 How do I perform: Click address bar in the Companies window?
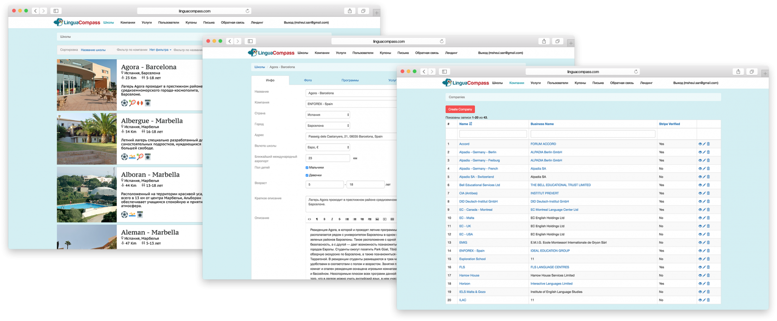[x=583, y=72]
